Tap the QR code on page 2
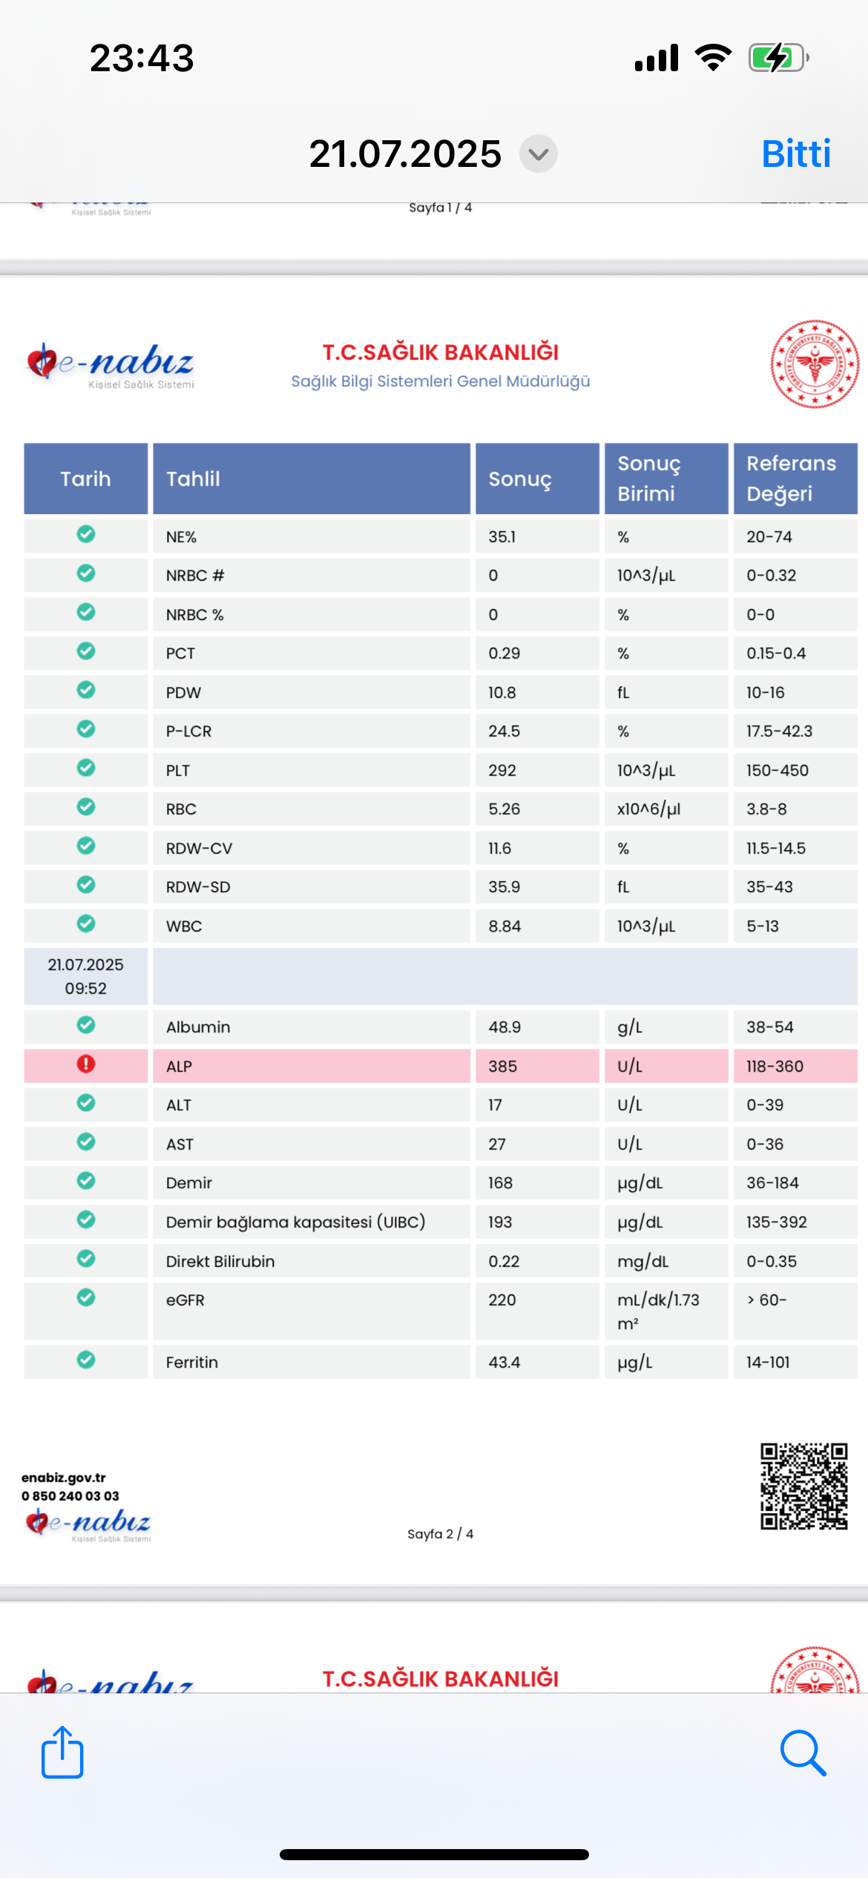868x1878 pixels. tap(803, 1486)
